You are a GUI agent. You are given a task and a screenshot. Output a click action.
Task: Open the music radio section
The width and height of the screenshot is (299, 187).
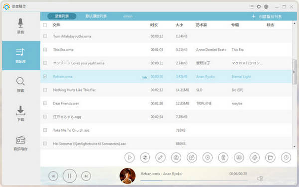click(21, 143)
